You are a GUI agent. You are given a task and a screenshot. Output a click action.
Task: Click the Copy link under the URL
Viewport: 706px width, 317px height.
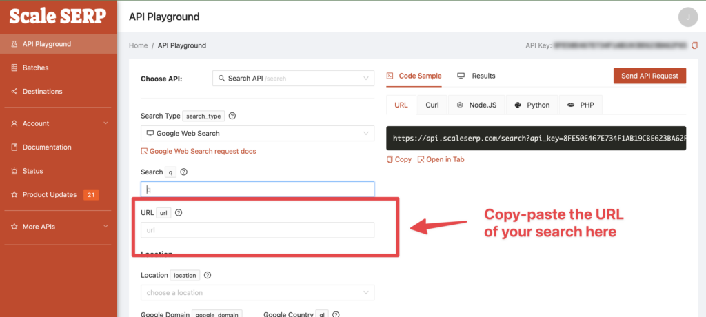(399, 159)
